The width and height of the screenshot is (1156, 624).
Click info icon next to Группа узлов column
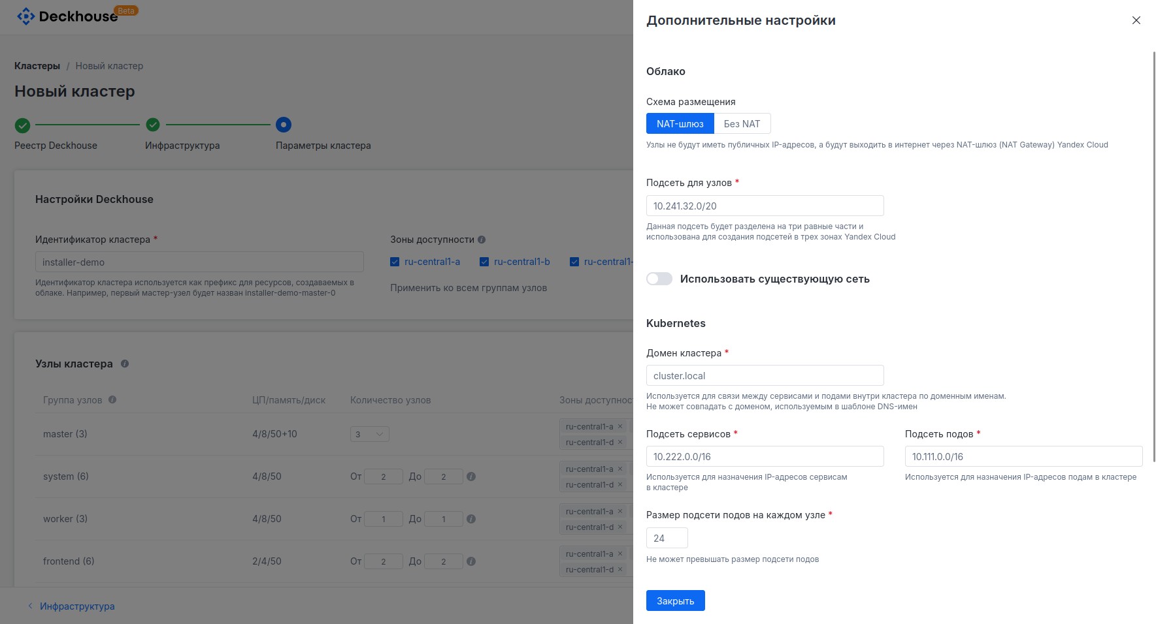point(112,399)
